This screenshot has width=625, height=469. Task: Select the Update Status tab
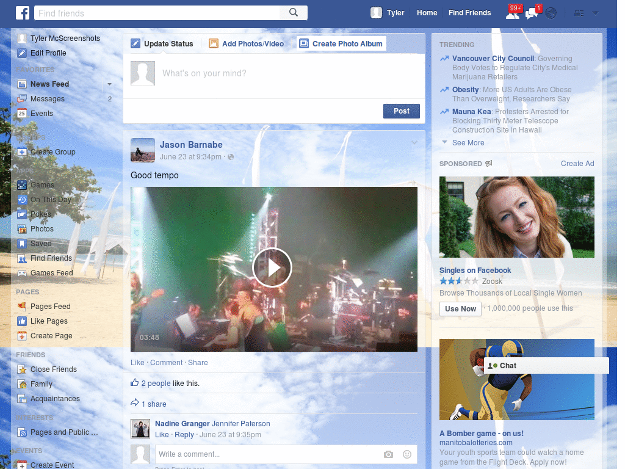(162, 44)
